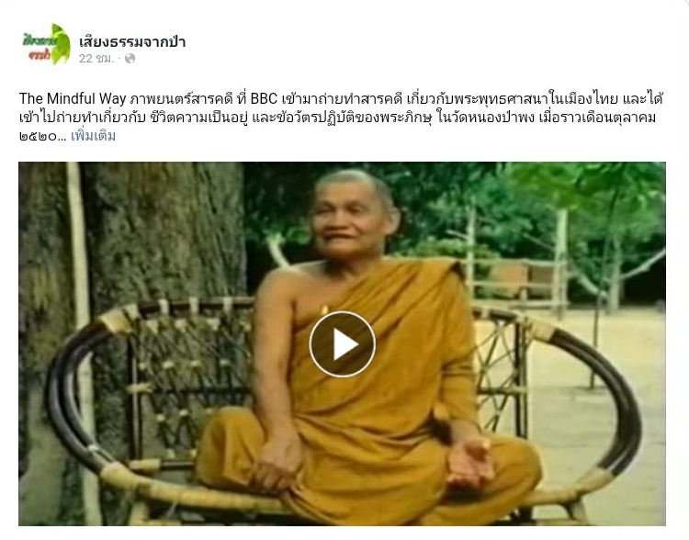Open the เสียงธรรมจากป่า page name link

coord(132,42)
